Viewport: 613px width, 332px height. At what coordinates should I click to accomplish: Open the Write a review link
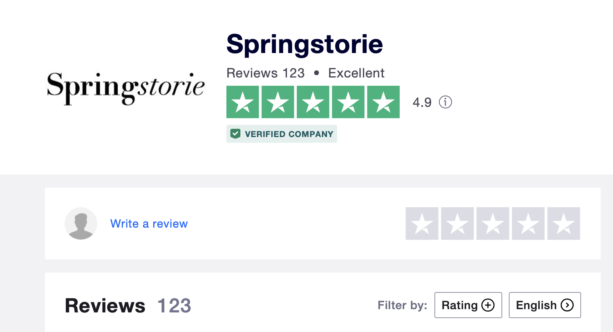tap(149, 224)
